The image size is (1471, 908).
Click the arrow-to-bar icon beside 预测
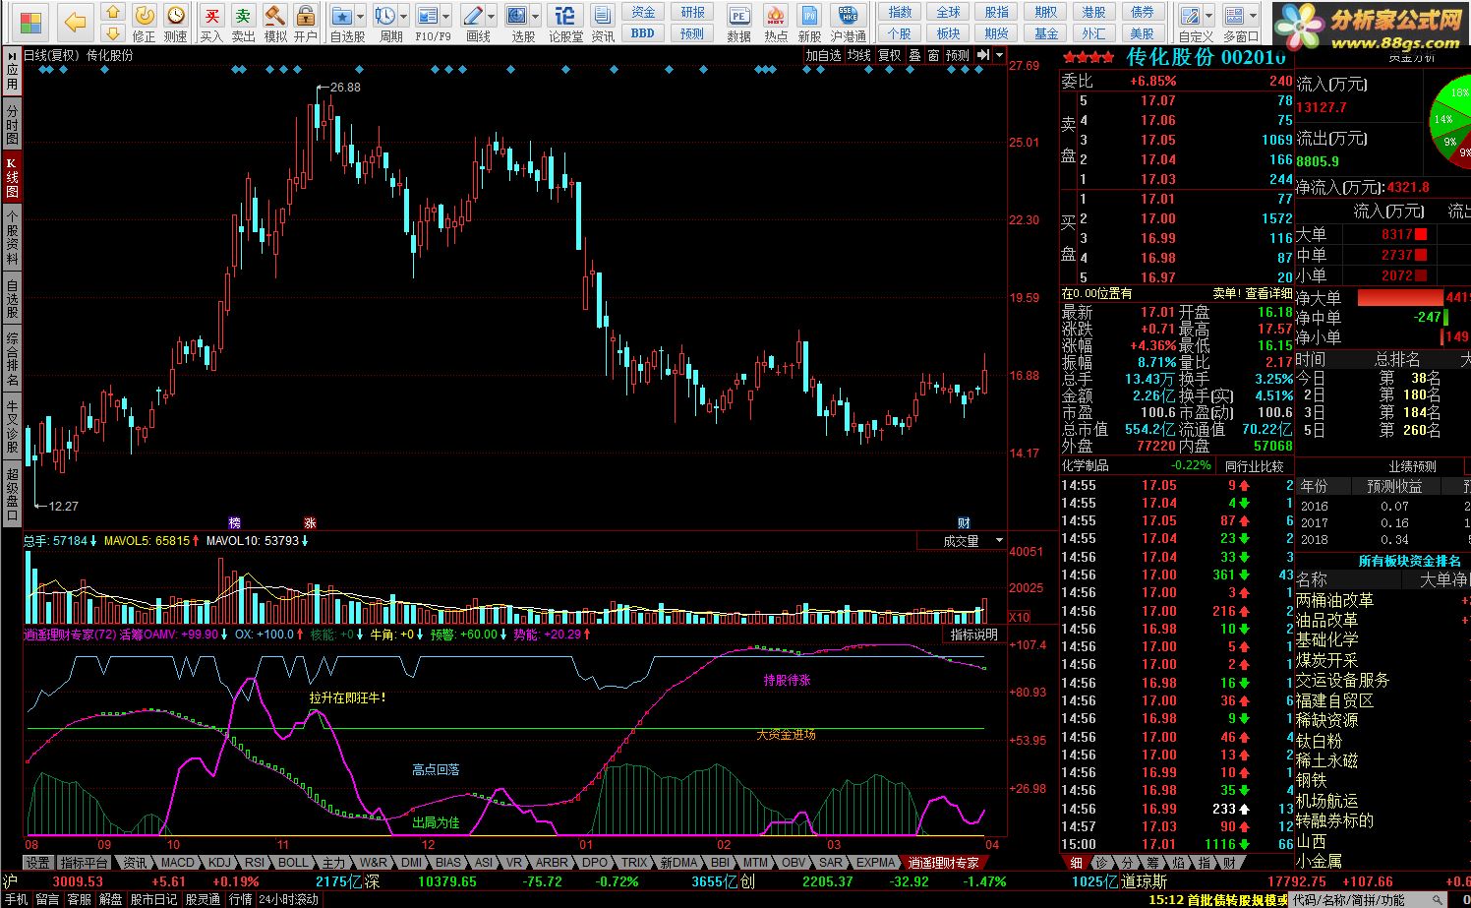click(x=983, y=55)
